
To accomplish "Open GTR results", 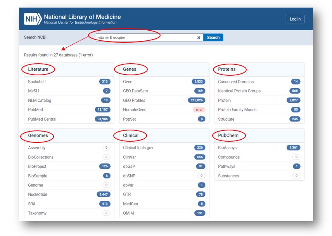I will [x=164, y=194].
